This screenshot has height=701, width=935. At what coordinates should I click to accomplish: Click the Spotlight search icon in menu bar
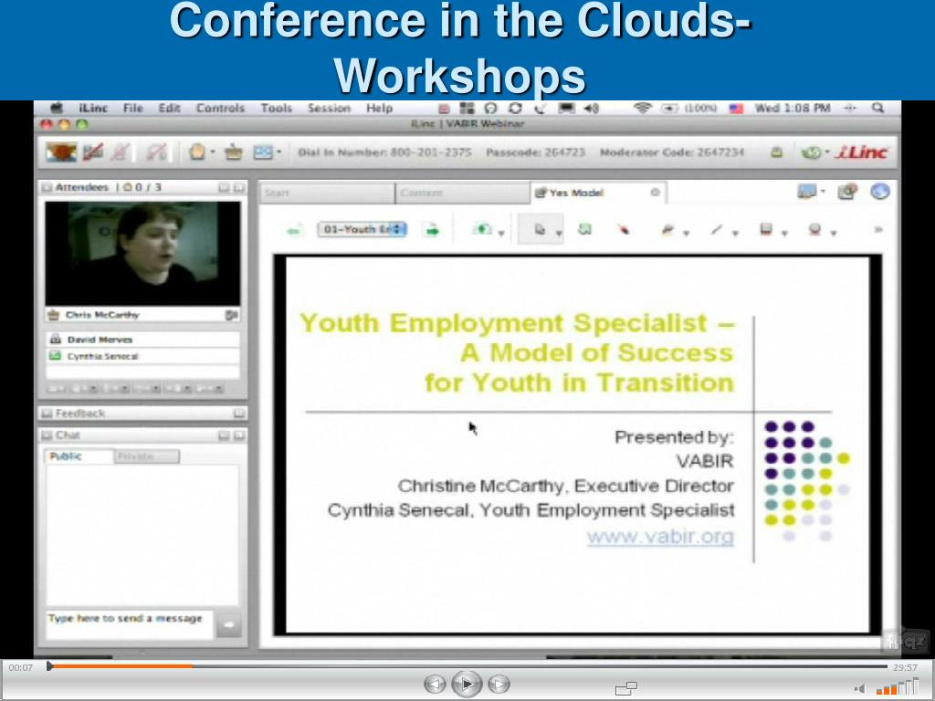877,108
